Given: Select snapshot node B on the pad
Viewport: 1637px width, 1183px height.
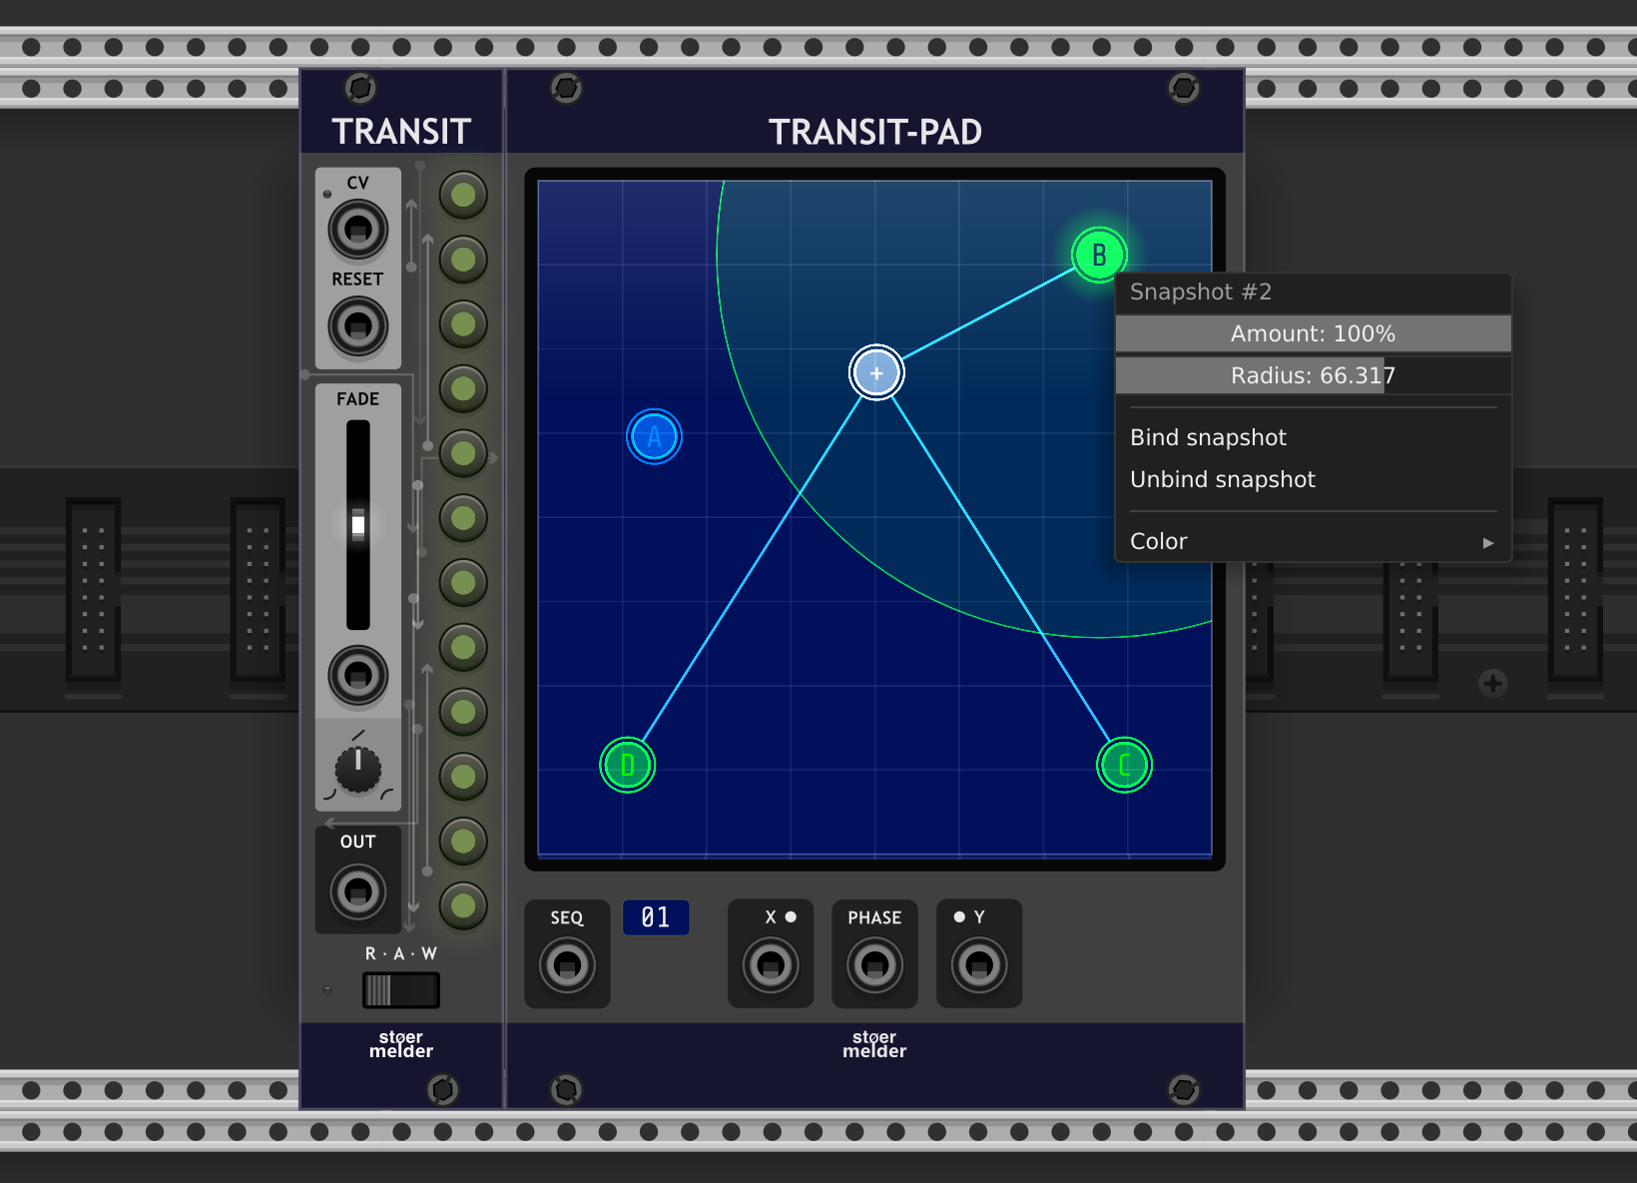Looking at the screenshot, I should pyautogui.click(x=1099, y=255).
